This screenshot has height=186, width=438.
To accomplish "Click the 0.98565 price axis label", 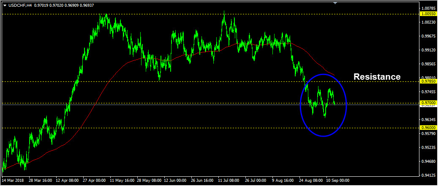I will click(429, 64).
